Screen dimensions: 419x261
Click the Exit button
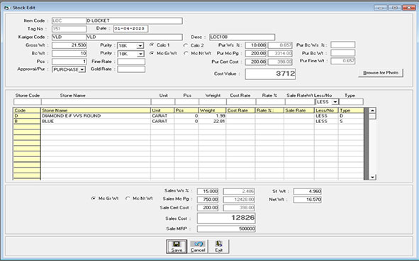coord(219,246)
